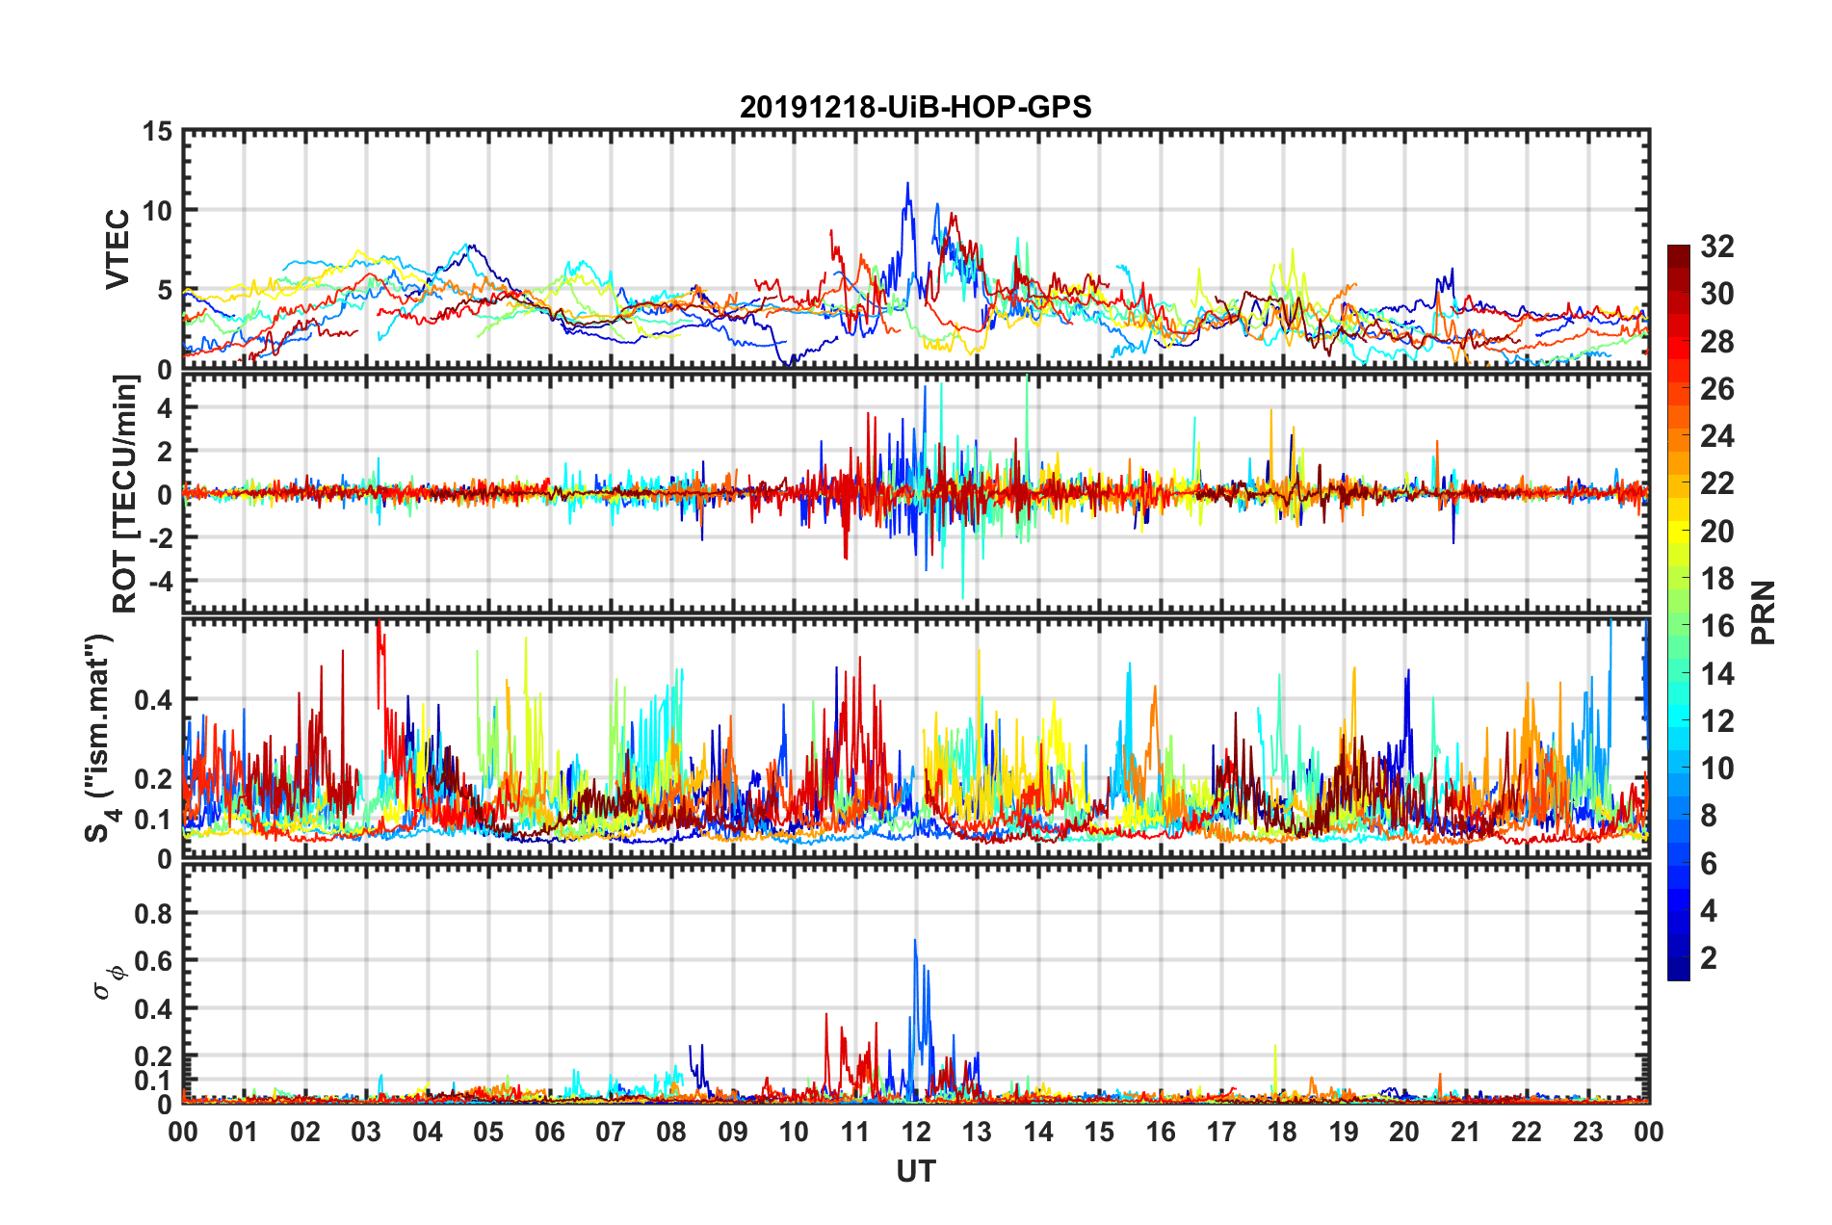Click the 16 label on the PRN colorbar

click(x=1716, y=626)
